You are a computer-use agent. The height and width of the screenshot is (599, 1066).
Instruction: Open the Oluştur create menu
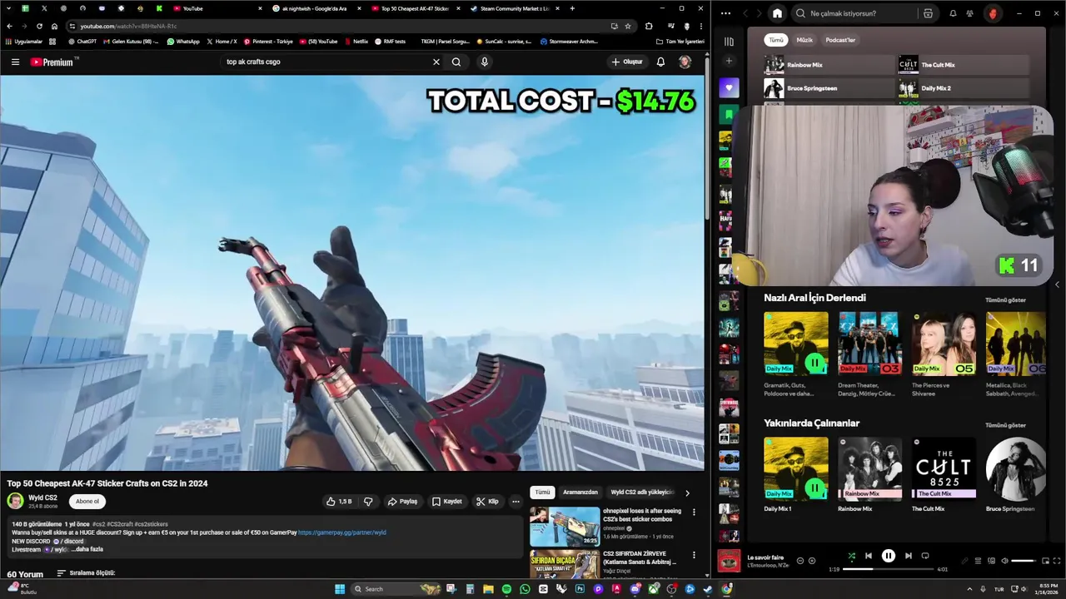click(627, 62)
